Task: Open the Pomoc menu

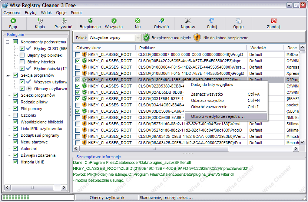Action: tap(77, 13)
